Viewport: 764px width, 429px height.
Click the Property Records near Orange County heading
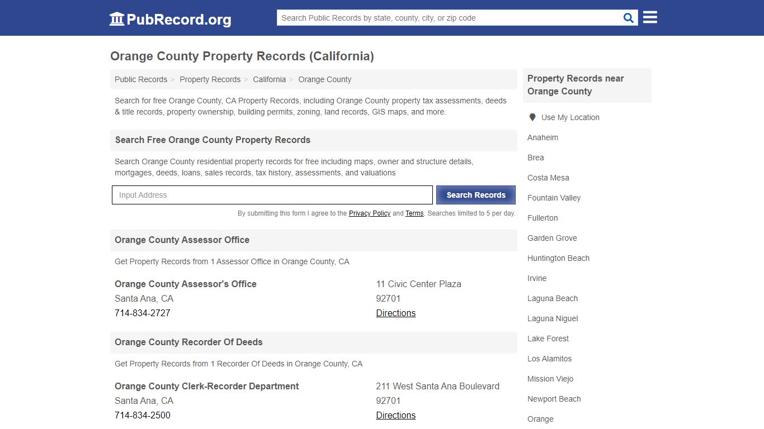576,85
